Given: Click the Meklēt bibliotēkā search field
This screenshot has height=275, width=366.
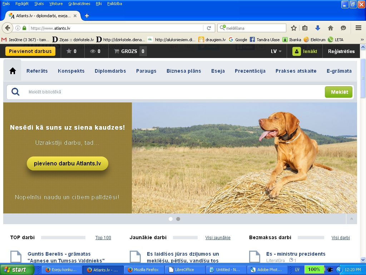Looking at the screenshot, I should (x=172, y=92).
